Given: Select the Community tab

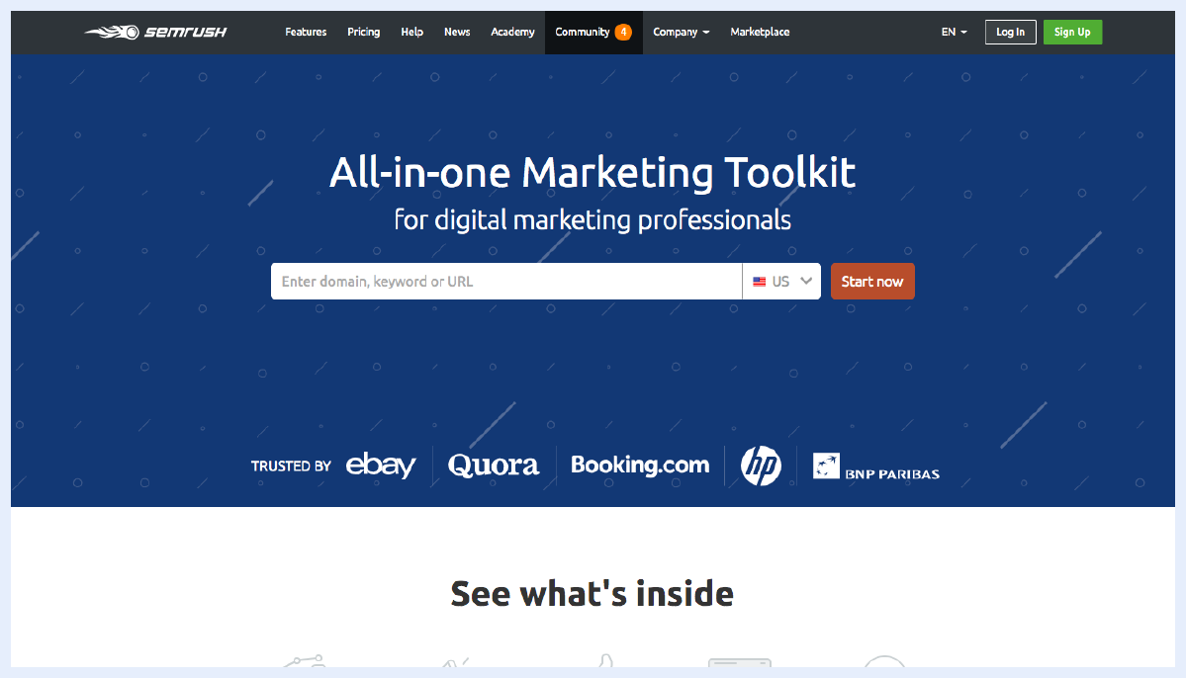Looking at the screenshot, I should pos(593,32).
